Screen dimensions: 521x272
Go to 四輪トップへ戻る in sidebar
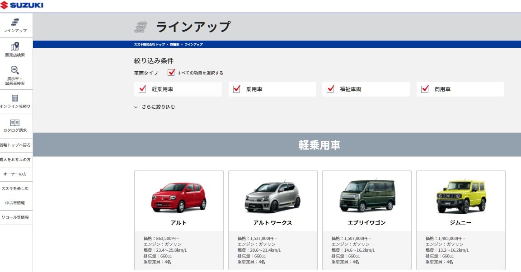coord(15,145)
